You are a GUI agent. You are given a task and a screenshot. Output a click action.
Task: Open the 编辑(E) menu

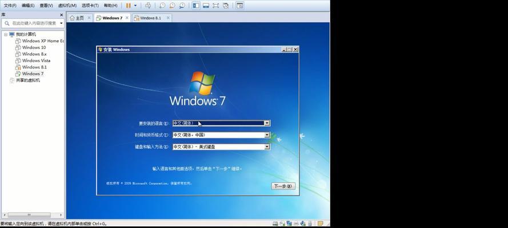click(x=28, y=6)
